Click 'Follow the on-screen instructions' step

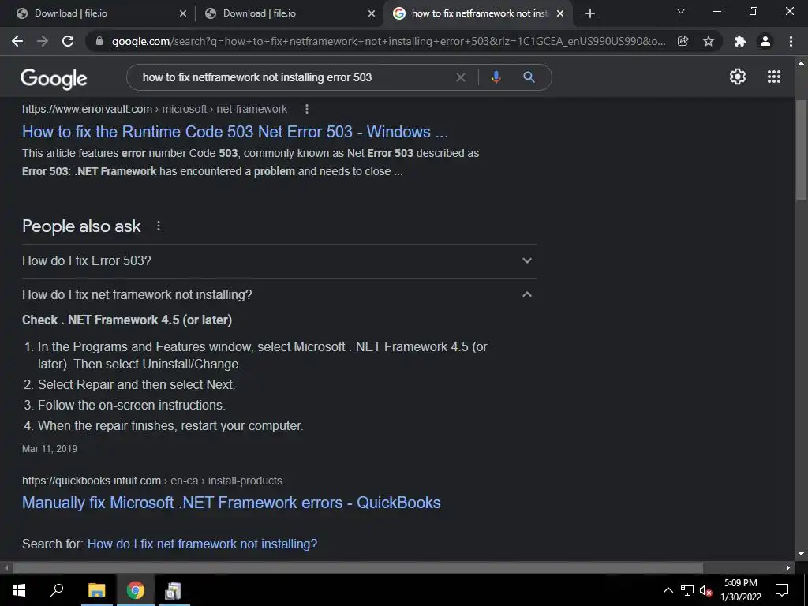click(132, 405)
